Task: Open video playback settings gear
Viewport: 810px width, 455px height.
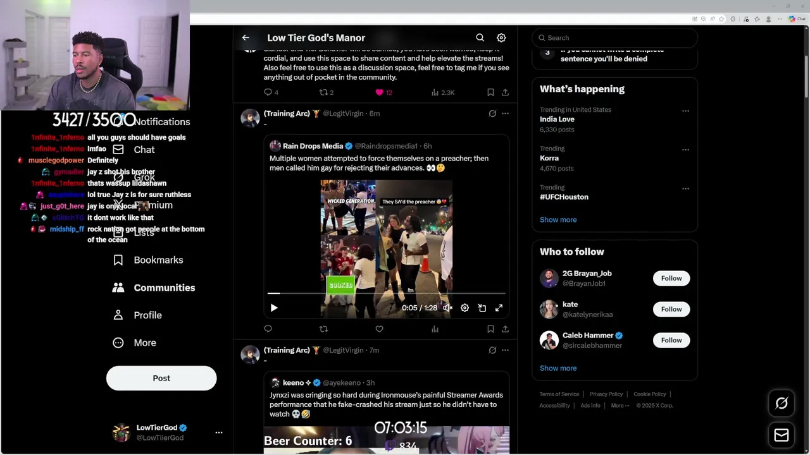Action: (x=464, y=308)
